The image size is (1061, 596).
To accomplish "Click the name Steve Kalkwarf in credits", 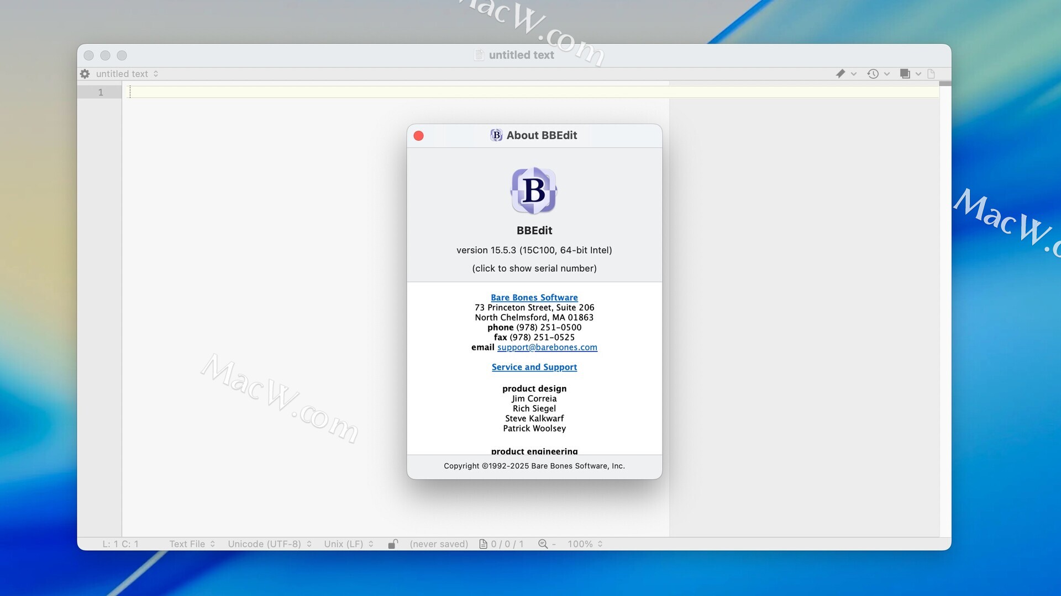I will (x=534, y=418).
